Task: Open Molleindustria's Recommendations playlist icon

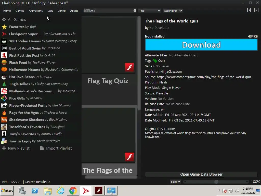Action: 4,91
